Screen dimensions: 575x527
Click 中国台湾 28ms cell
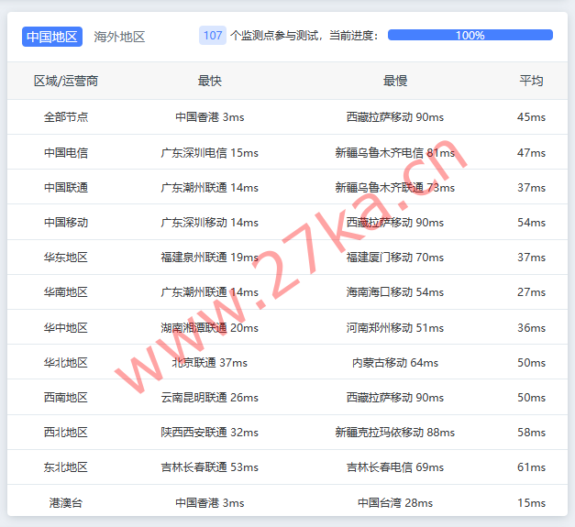point(395,502)
